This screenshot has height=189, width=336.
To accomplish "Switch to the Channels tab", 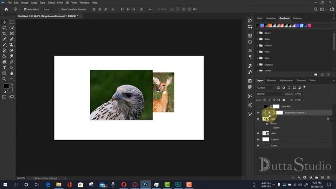I will 301,80.
